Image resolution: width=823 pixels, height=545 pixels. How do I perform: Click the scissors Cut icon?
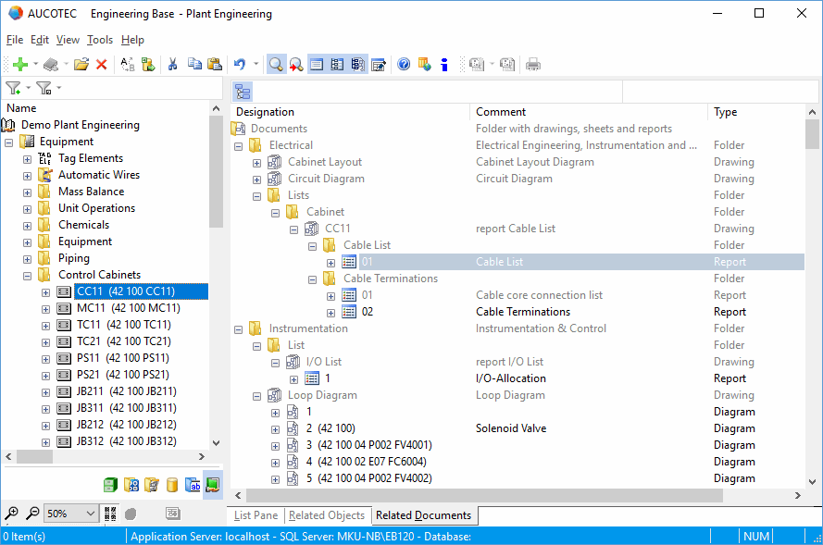tap(172, 65)
